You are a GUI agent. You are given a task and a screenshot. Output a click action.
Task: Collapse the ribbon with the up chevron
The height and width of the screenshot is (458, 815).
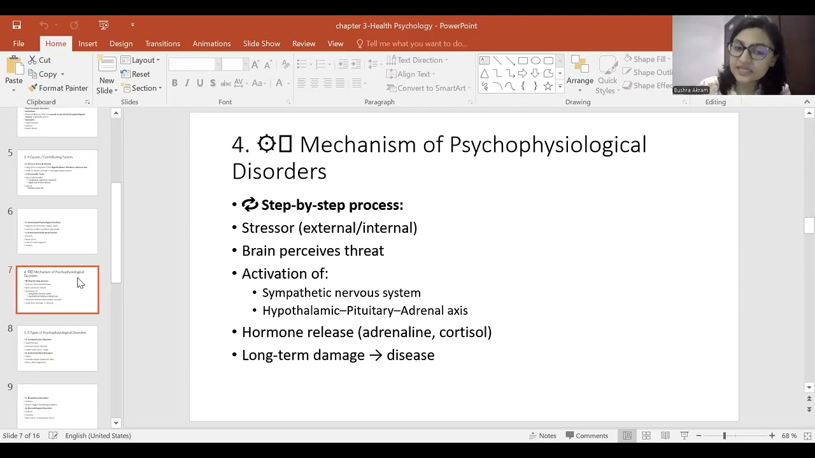coord(807,102)
